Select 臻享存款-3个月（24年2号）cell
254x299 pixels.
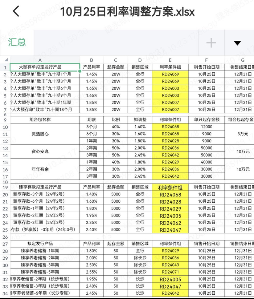coord(45,194)
